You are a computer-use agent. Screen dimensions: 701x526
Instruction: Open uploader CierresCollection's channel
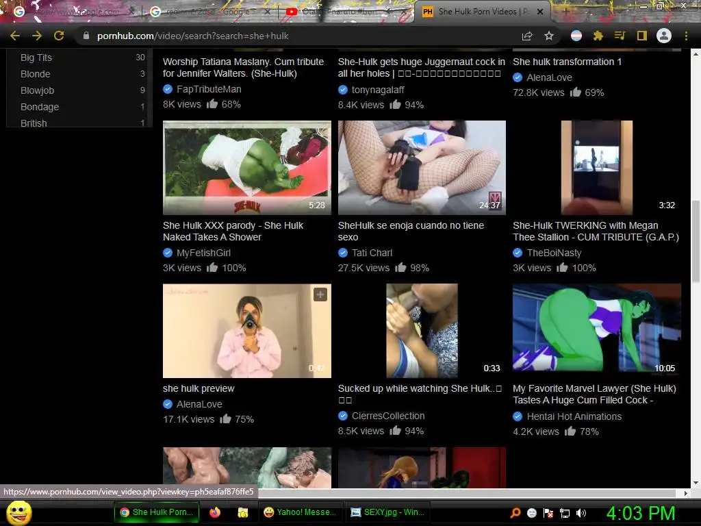[x=388, y=416]
